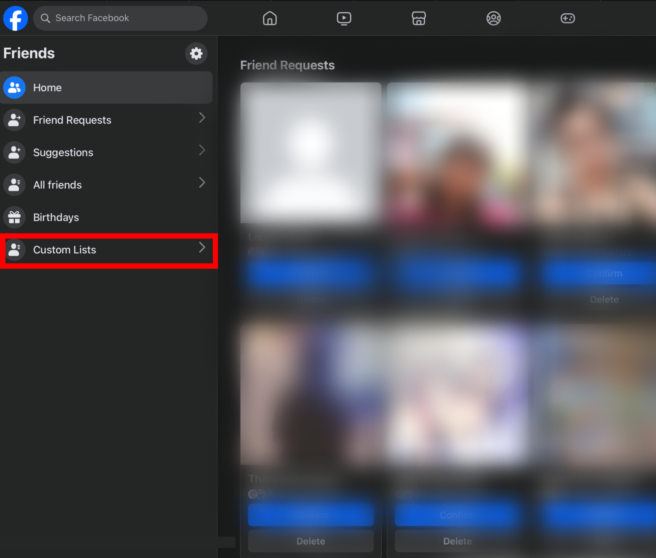The image size is (656, 558).
Task: Open All friends menu item
Action: 57,185
